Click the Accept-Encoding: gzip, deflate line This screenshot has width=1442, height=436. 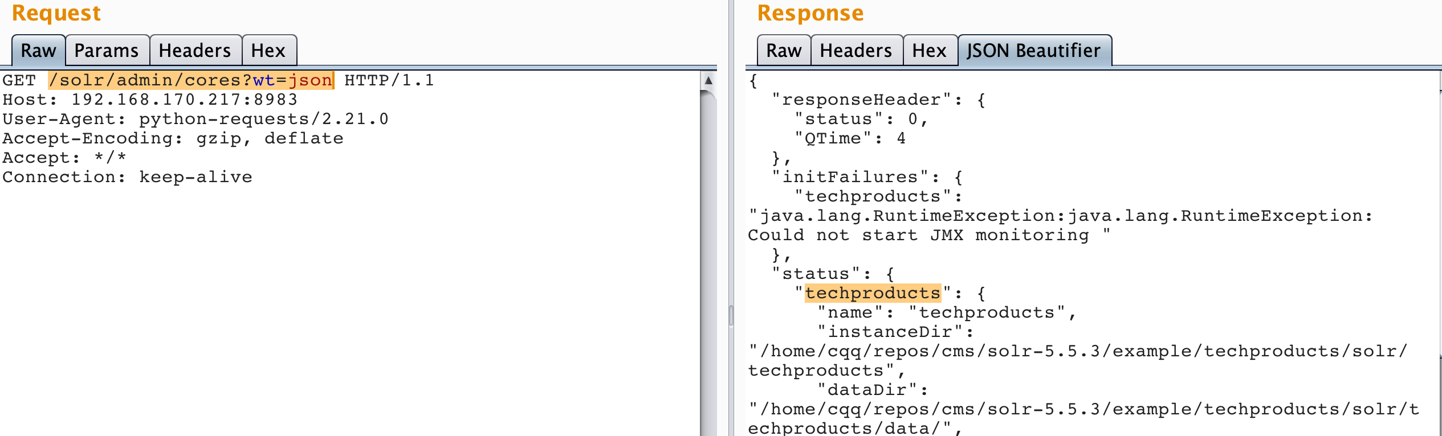point(173,138)
